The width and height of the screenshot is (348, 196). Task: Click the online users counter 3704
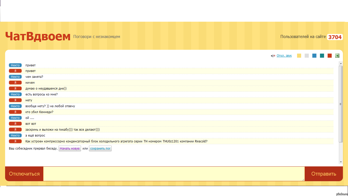[x=335, y=37]
